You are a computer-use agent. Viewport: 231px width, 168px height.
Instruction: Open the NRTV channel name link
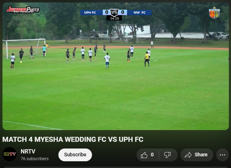click(28, 151)
